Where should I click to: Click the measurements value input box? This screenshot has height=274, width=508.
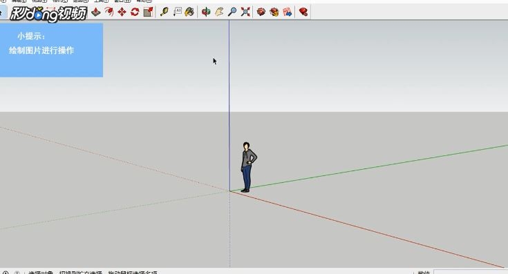pos(471,272)
